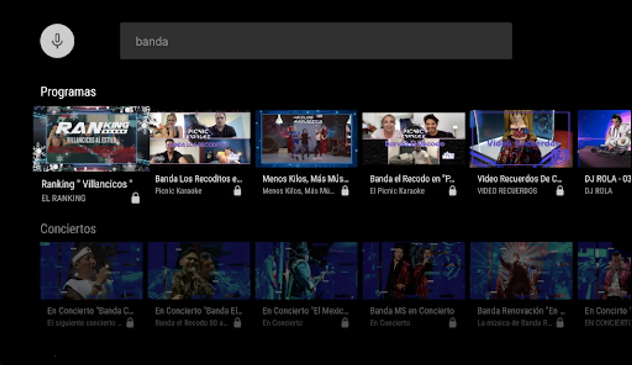Viewport: 632px width, 365px height.
Task: Open the Ranking "Villancicos" thumbnail
Action: pos(91,139)
